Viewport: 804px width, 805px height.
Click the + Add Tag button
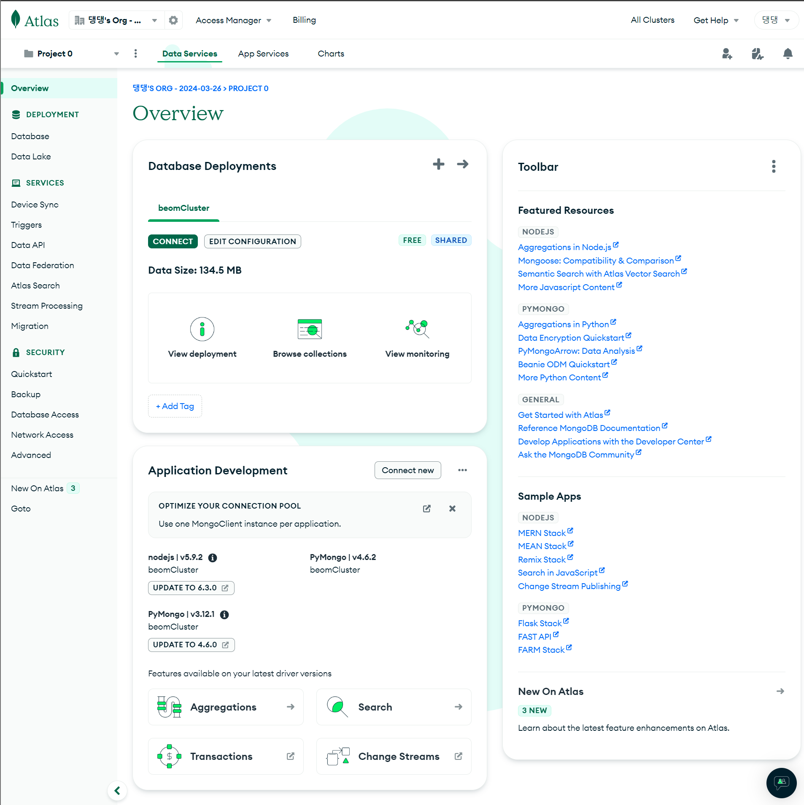click(x=175, y=406)
